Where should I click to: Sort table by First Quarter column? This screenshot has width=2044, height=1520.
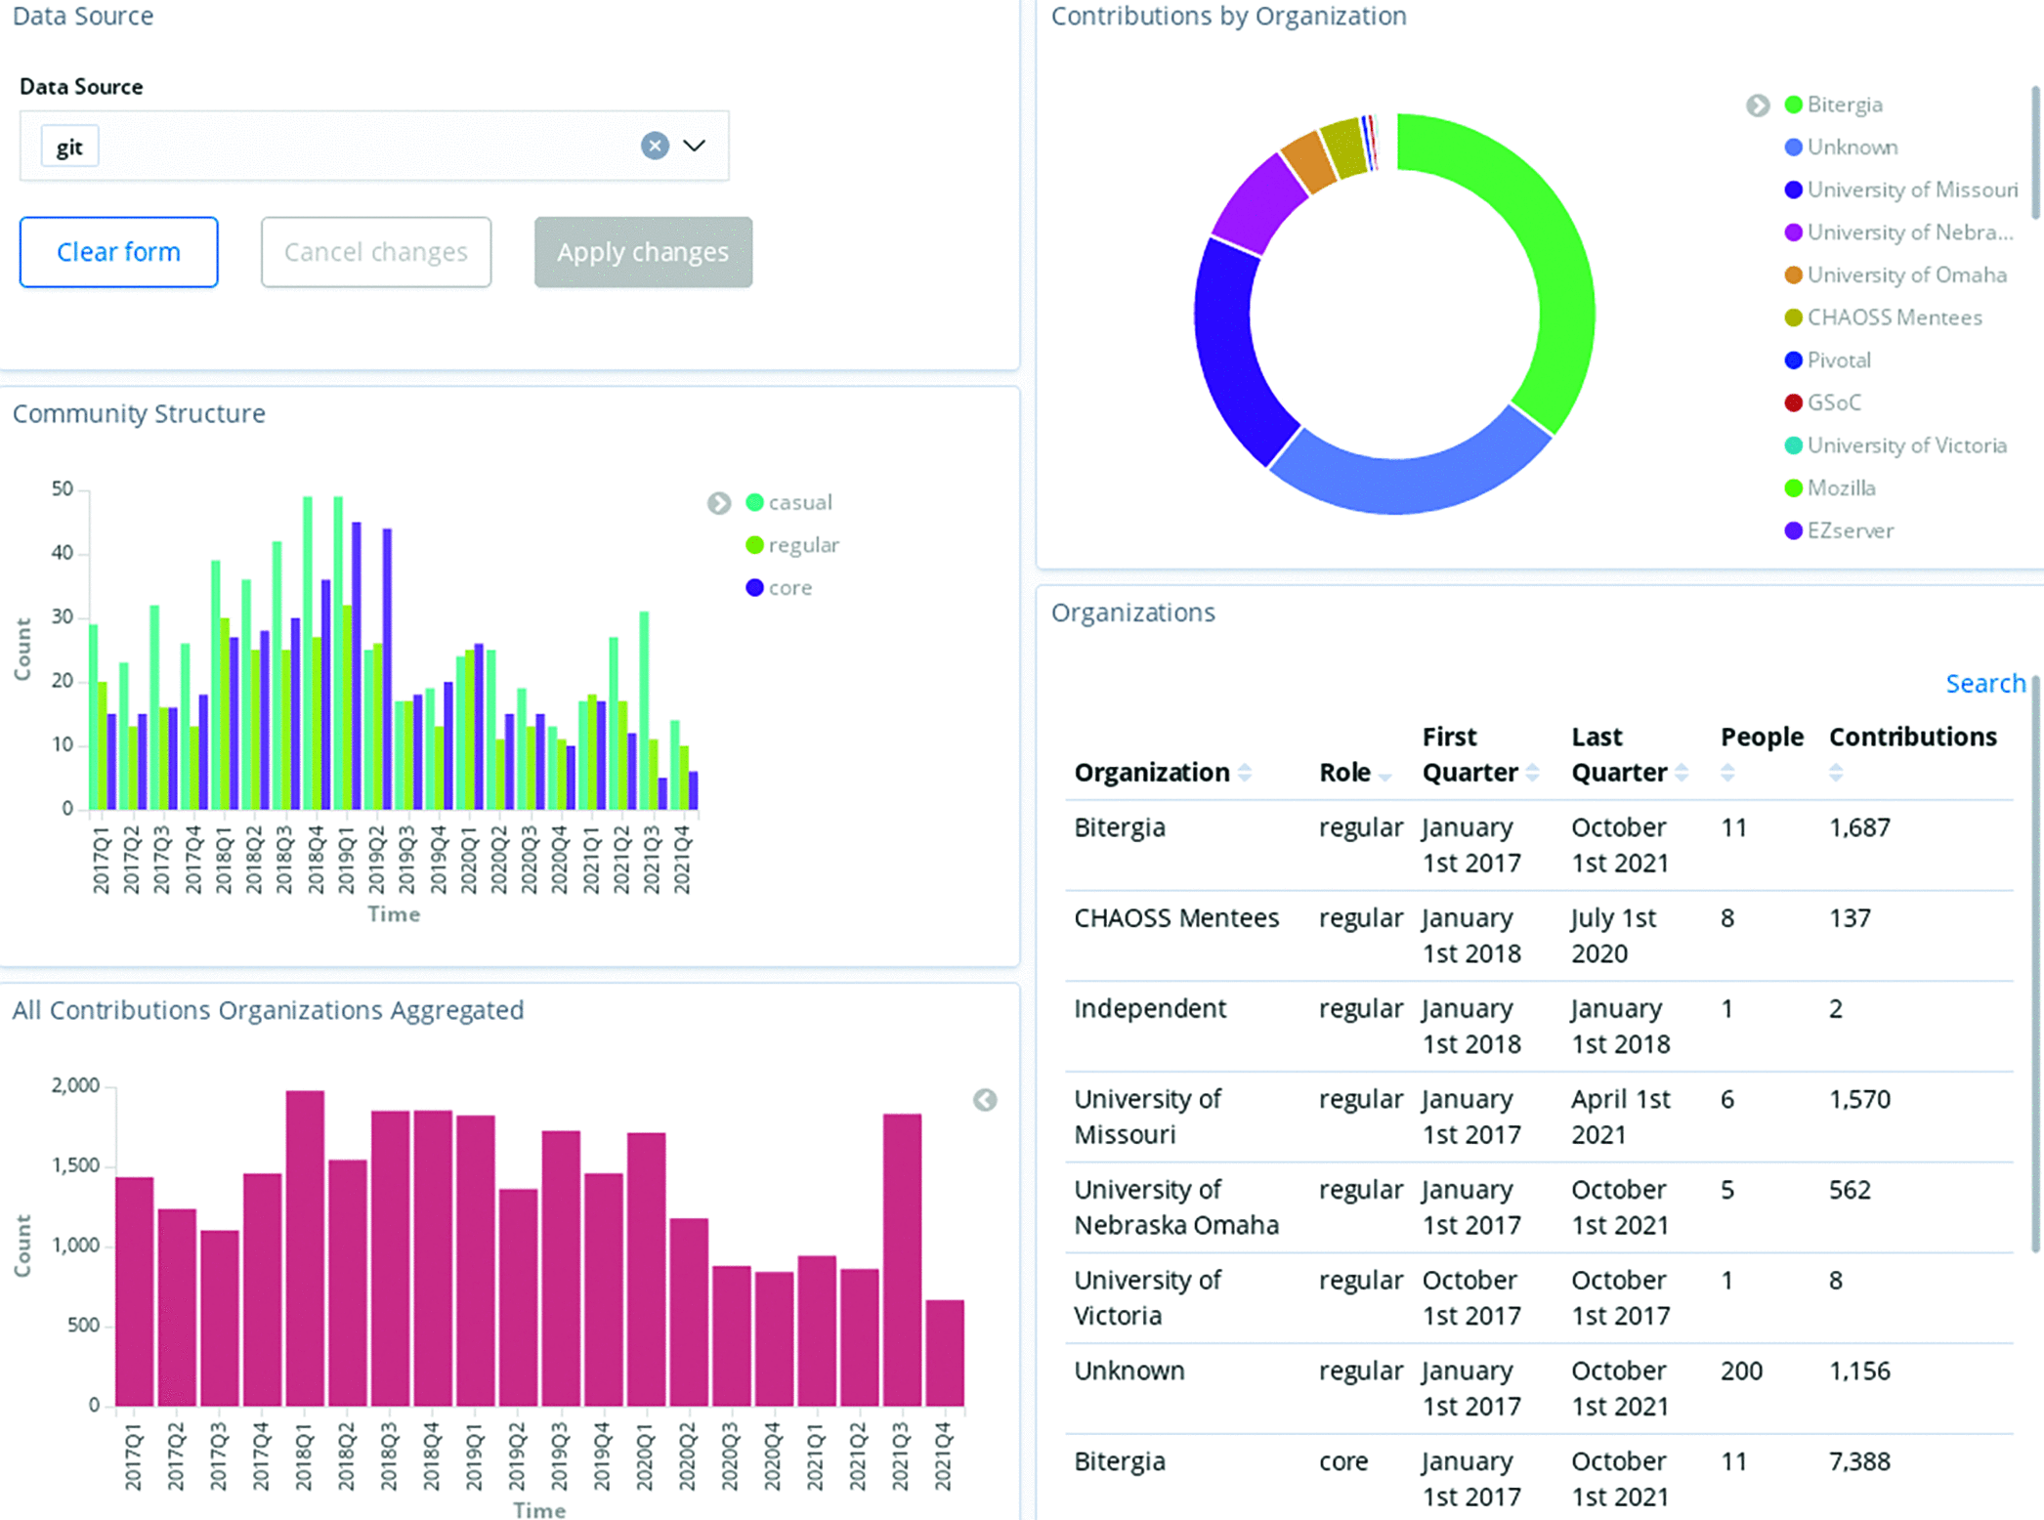pyautogui.click(x=1533, y=773)
